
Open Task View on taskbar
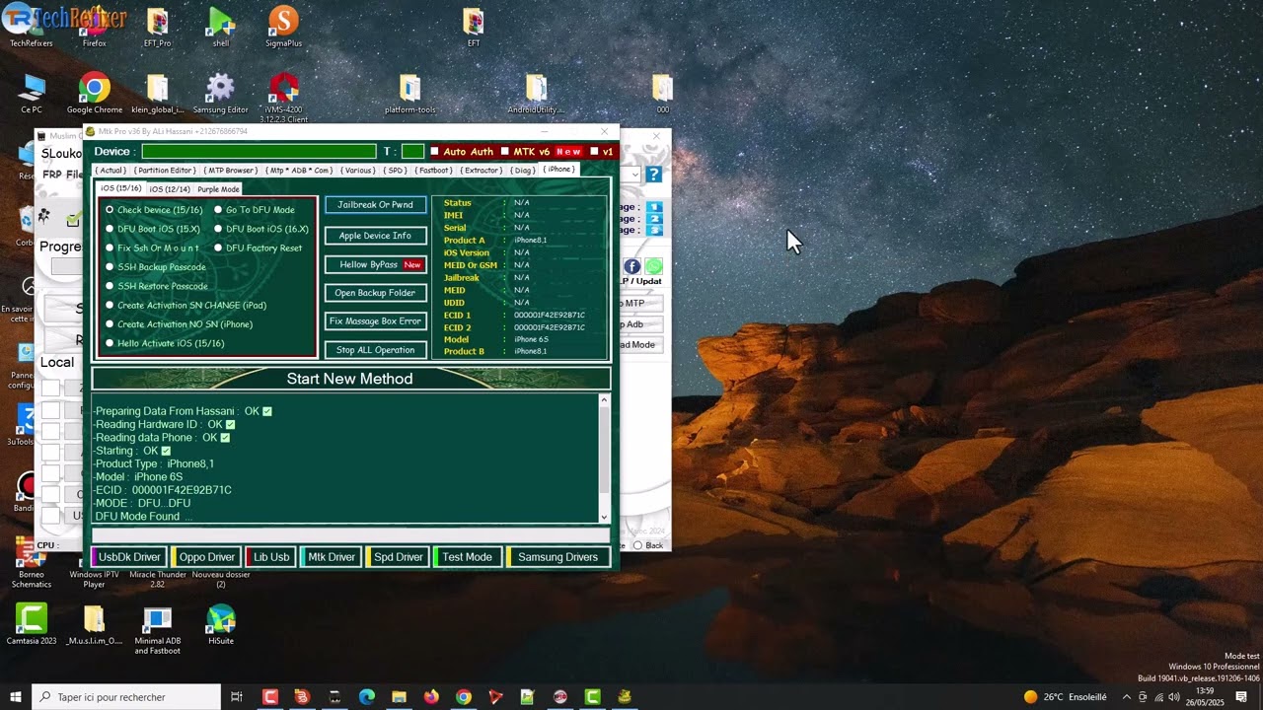click(x=237, y=697)
